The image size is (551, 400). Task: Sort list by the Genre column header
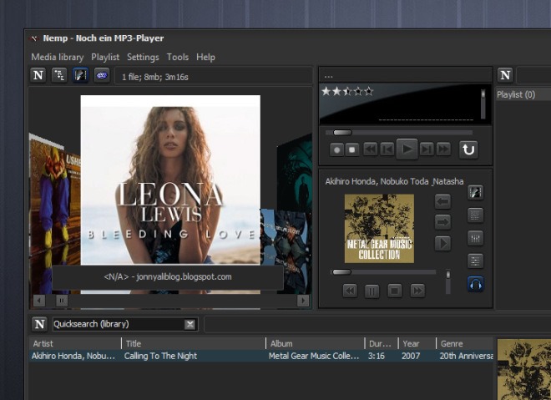[465, 343]
